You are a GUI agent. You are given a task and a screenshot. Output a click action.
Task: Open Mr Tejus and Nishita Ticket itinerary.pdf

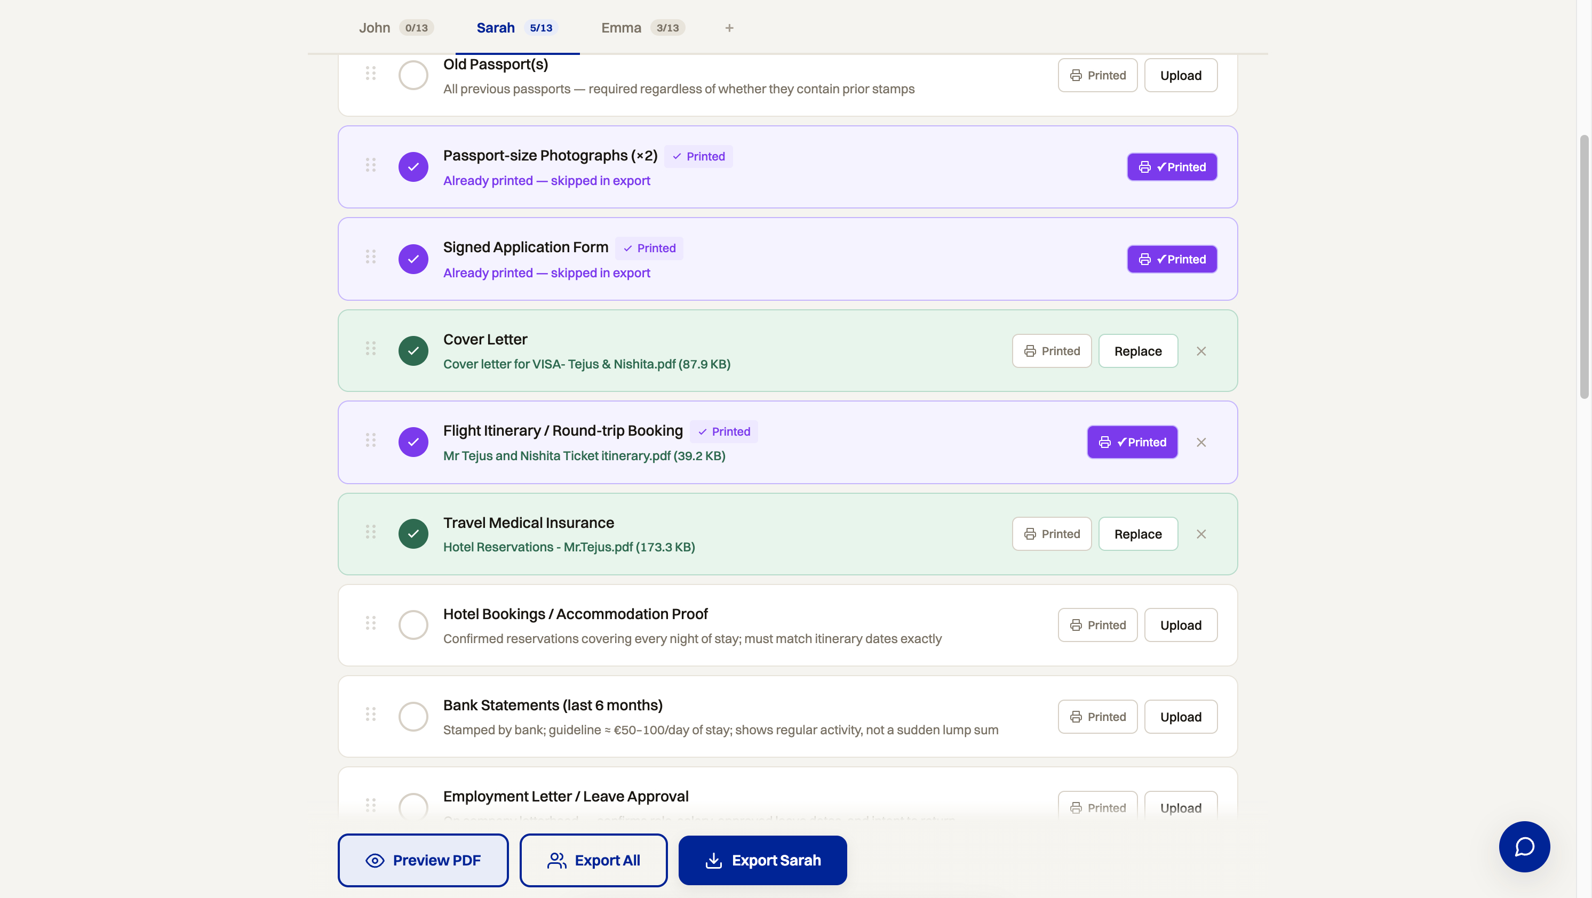click(584, 455)
